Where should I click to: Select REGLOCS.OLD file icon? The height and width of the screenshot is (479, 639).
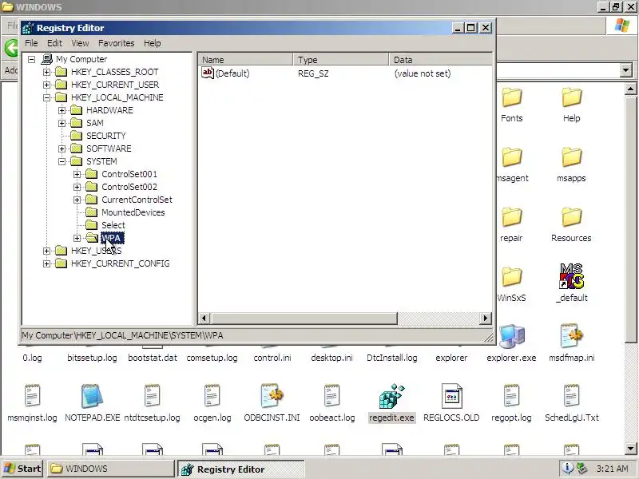coord(451,396)
